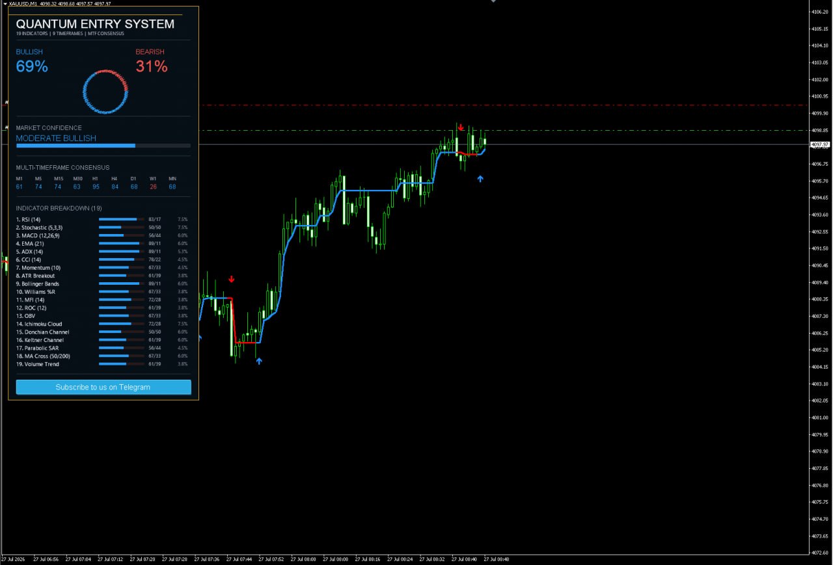Select the green dash-dot horizontal level line
This screenshot has width=833, height=565.
coord(501,130)
